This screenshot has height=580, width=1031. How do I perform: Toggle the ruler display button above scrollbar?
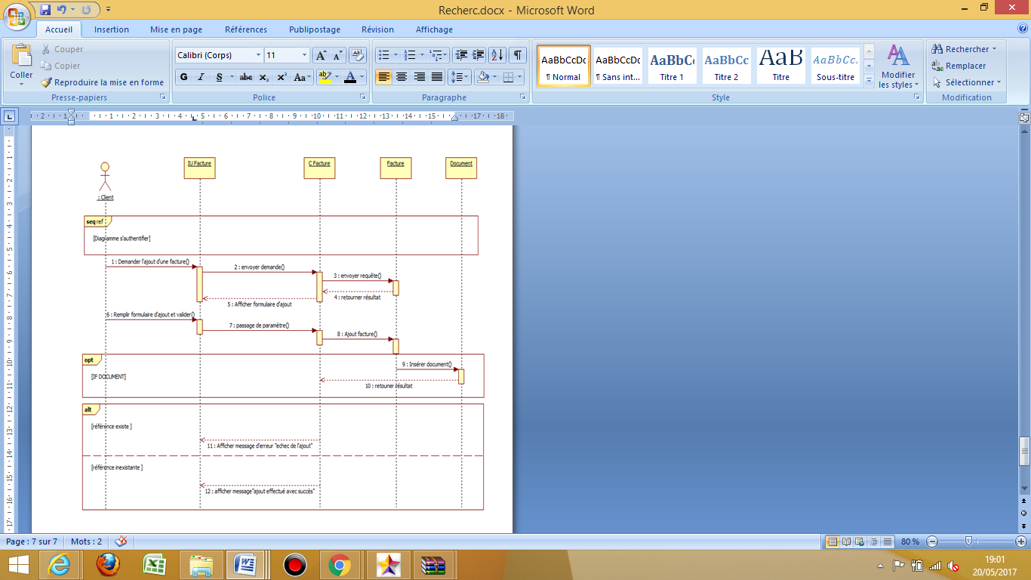[x=1024, y=117]
